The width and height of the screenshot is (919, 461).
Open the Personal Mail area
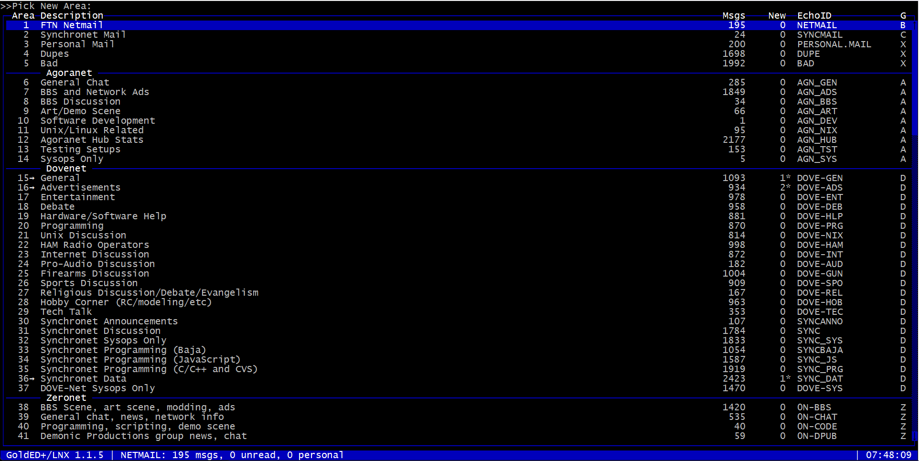(459, 44)
